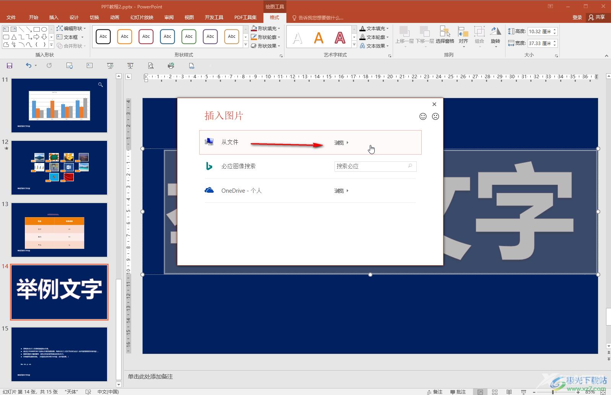Choose the purple outline Abc shape style

pos(210,37)
